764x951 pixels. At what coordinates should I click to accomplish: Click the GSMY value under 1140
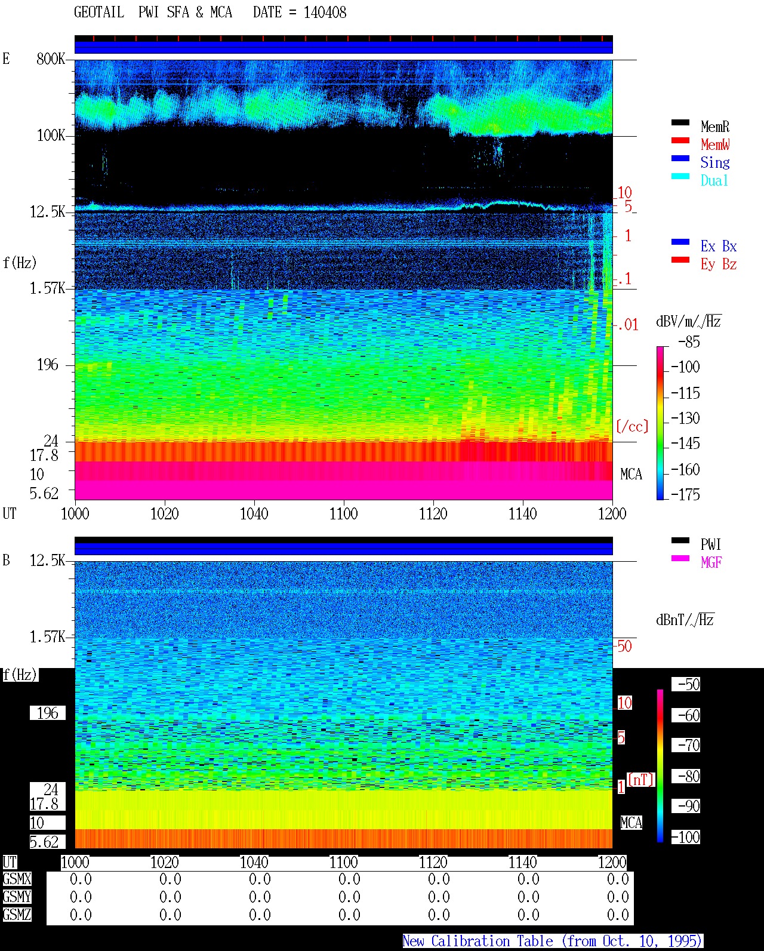(528, 897)
